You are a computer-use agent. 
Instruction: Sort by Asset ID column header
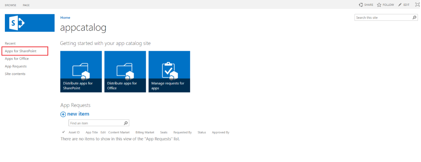74,132
